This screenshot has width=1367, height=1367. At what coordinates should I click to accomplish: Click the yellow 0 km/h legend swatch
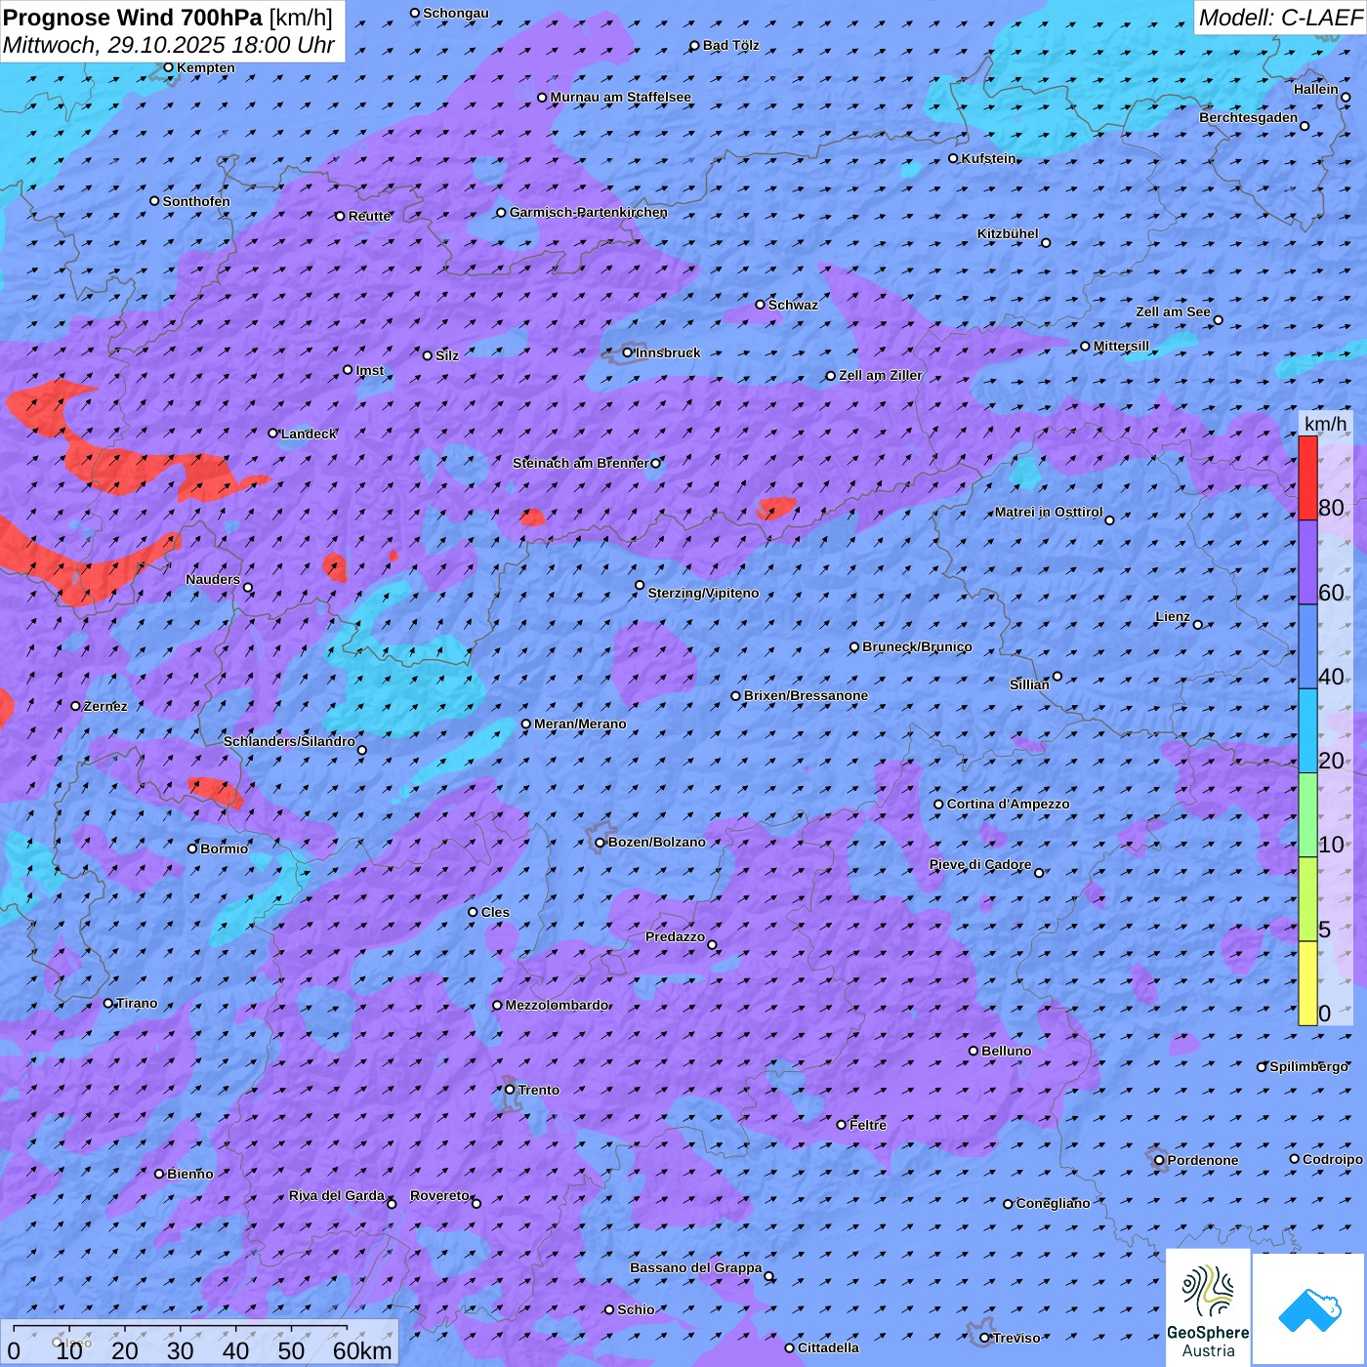(x=1307, y=983)
